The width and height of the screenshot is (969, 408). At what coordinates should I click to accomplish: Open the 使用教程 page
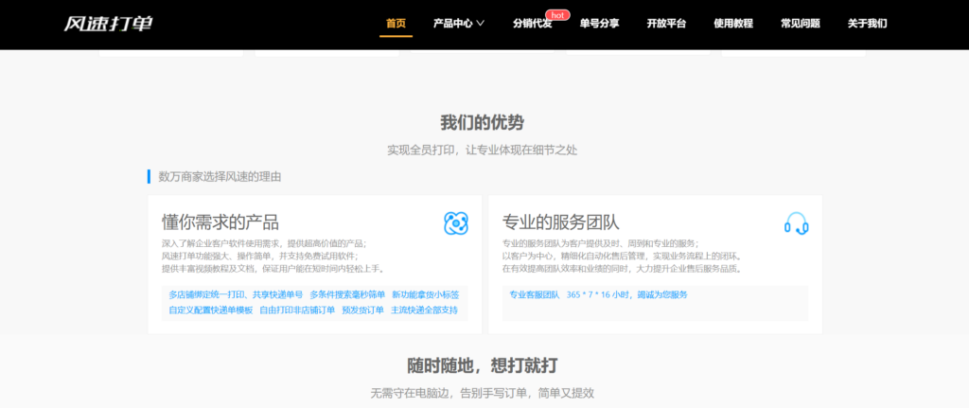pyautogui.click(x=732, y=24)
